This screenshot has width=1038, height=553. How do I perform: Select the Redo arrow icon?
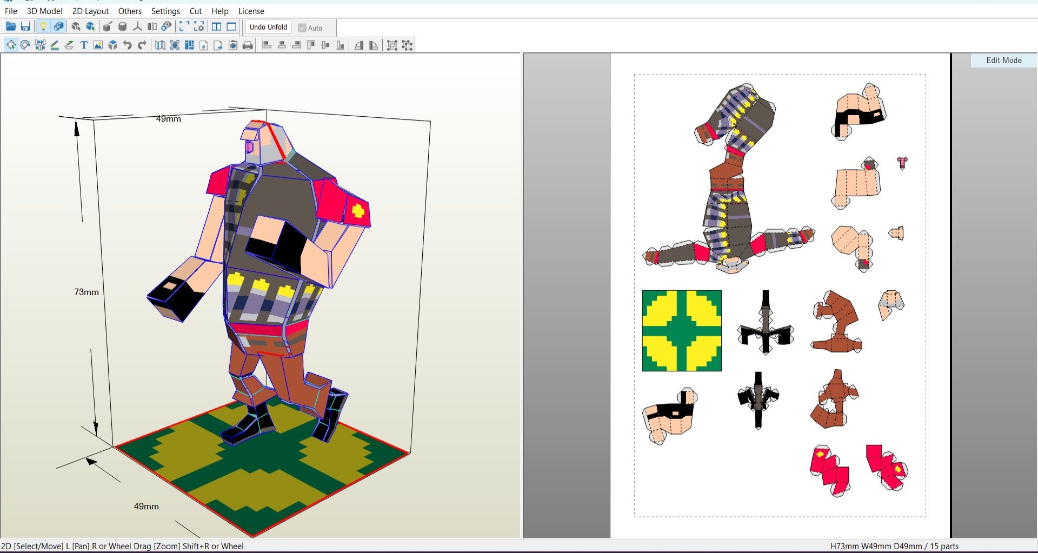(142, 45)
